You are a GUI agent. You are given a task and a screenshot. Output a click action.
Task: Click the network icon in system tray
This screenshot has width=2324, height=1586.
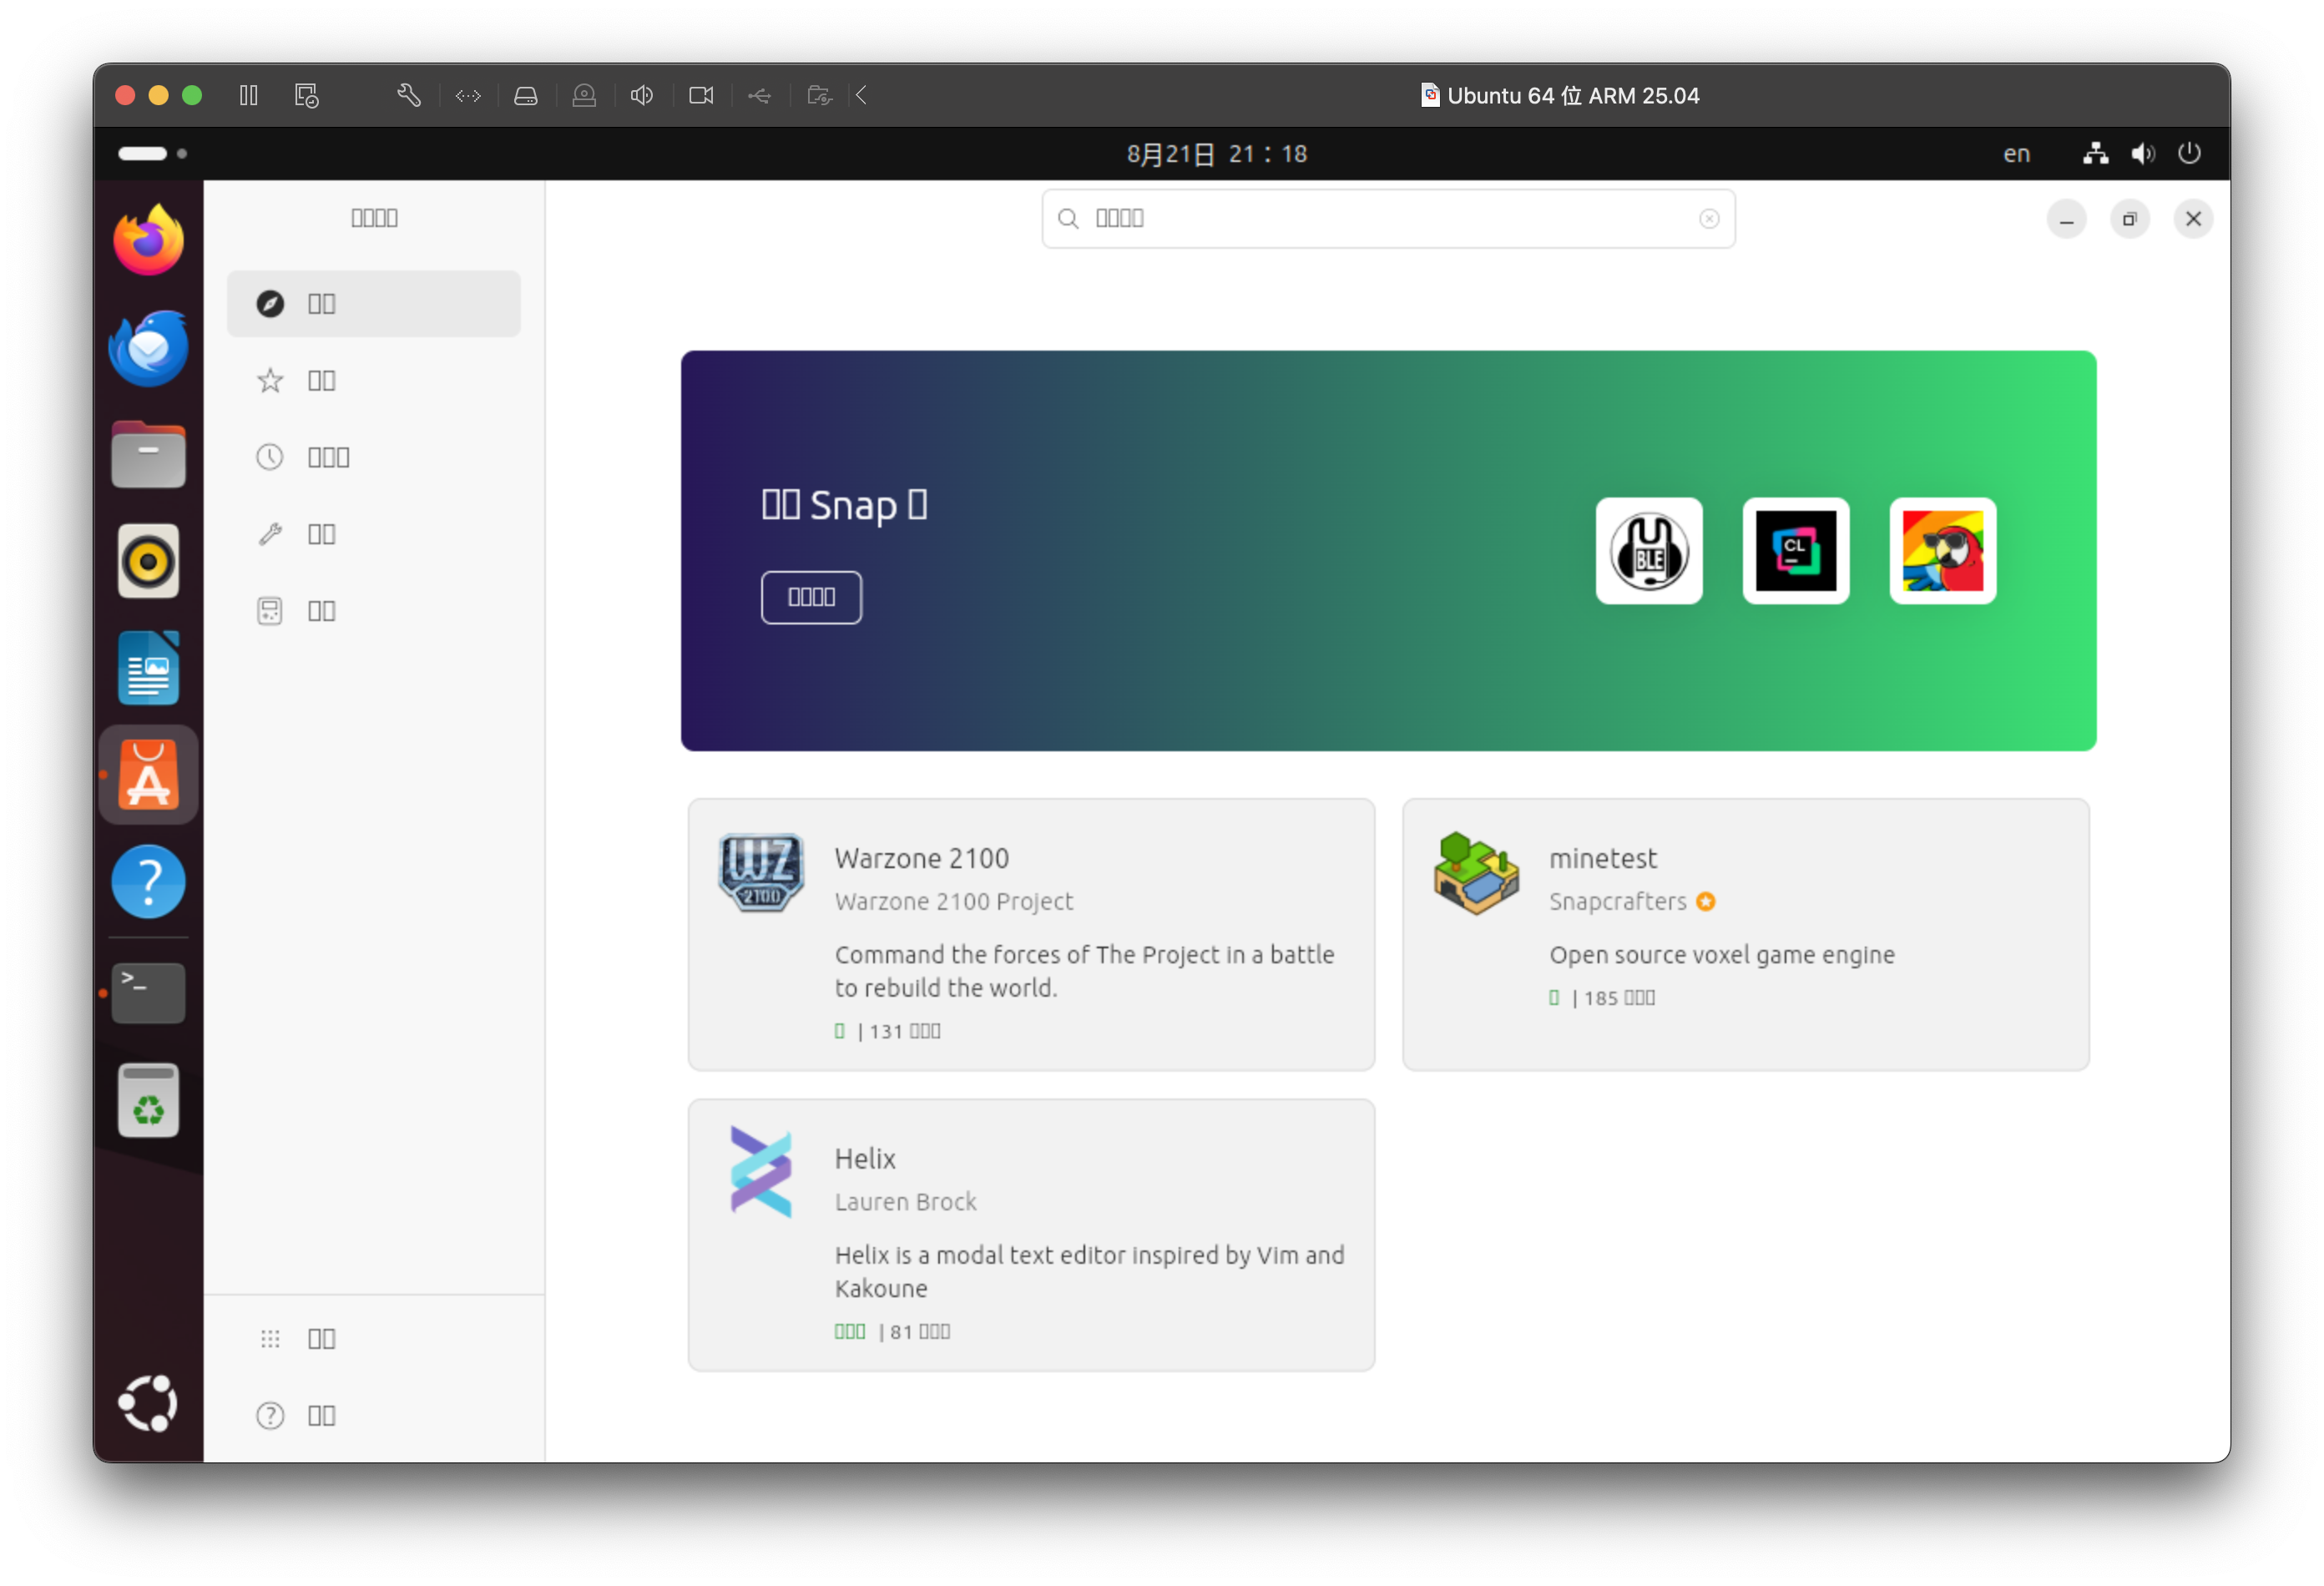pyautogui.click(x=2095, y=153)
